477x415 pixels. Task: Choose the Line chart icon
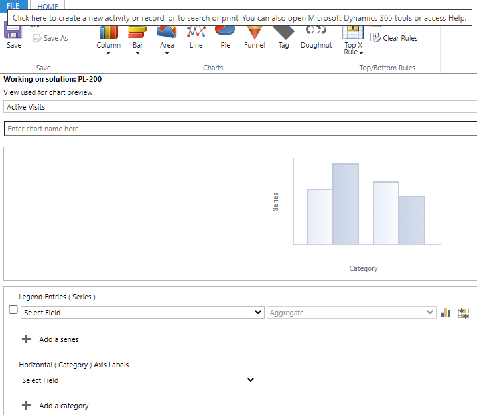196,33
